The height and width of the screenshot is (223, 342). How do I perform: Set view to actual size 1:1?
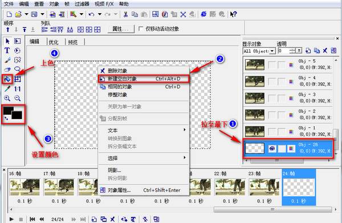coord(17,89)
